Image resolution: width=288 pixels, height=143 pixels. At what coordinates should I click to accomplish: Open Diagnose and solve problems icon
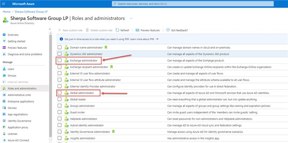[x=4, y=54]
